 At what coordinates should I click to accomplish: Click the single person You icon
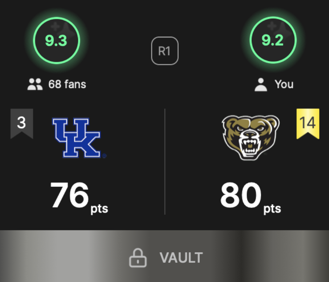tap(261, 85)
